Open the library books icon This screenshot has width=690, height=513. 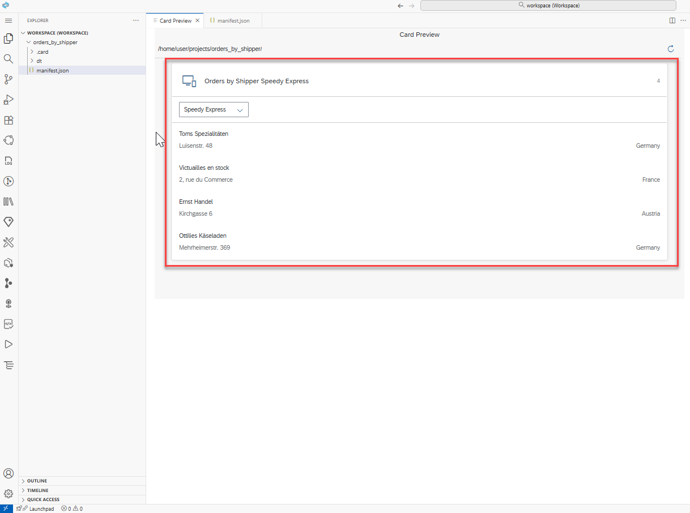coord(8,202)
